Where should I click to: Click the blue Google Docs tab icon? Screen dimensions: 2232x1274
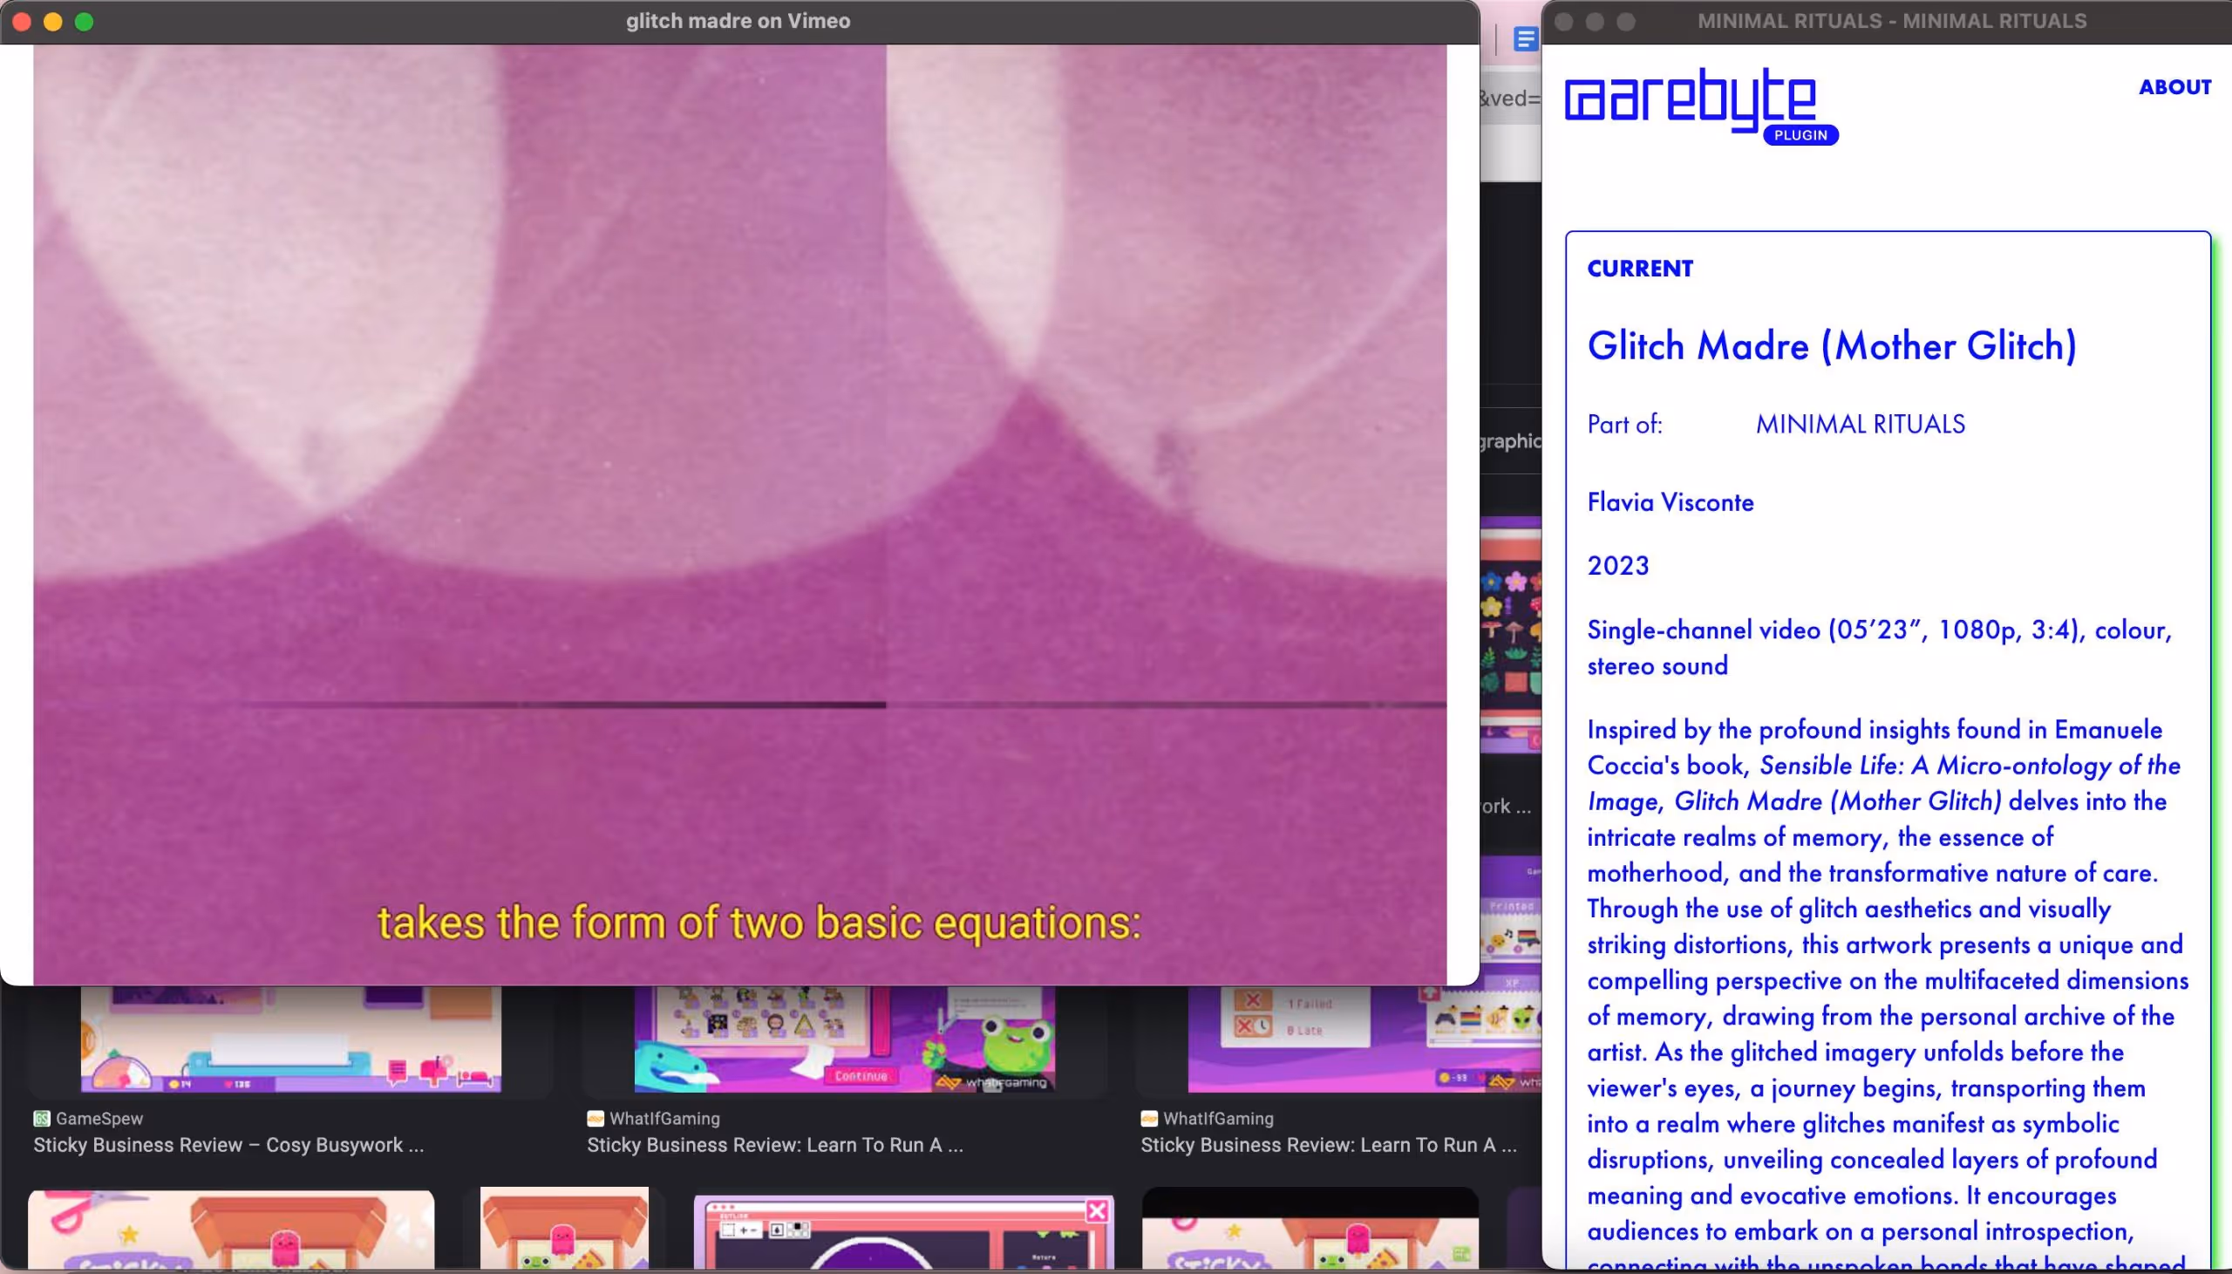[x=1524, y=39]
